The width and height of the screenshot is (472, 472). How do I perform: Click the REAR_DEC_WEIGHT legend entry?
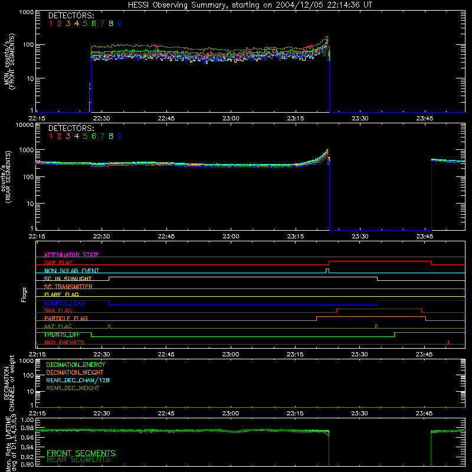[x=73, y=388]
